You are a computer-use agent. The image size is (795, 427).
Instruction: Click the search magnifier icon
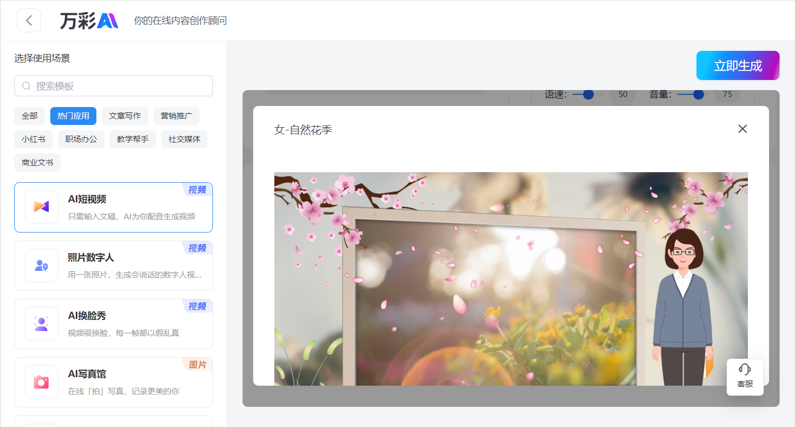[x=26, y=86]
